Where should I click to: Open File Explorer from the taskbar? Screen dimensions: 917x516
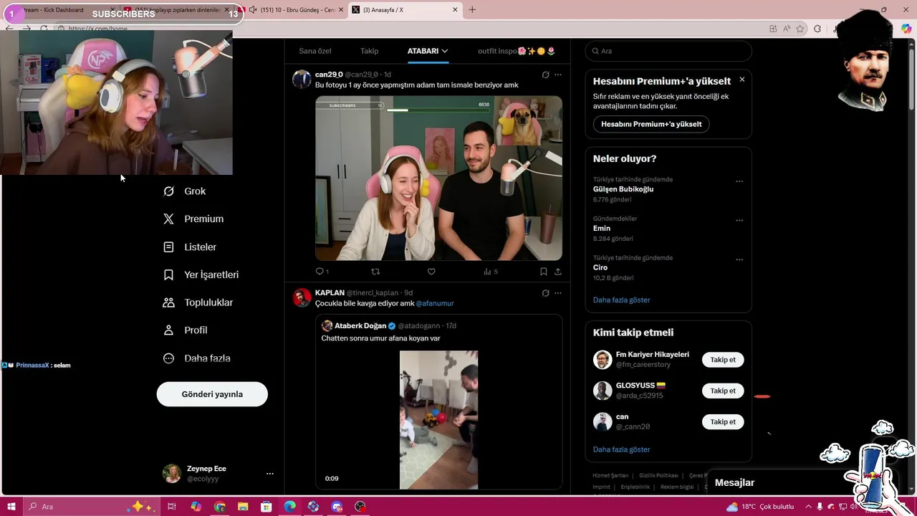point(243,507)
